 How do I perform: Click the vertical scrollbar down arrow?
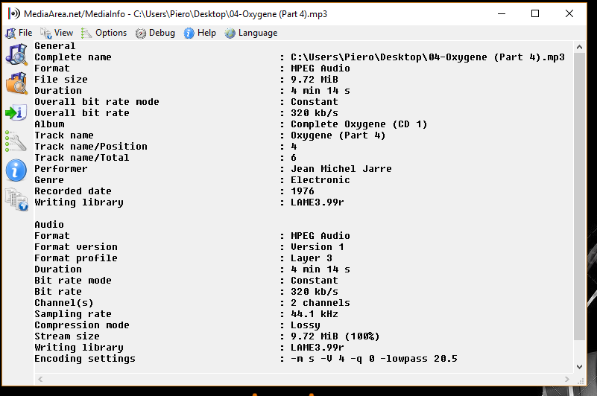click(580, 367)
